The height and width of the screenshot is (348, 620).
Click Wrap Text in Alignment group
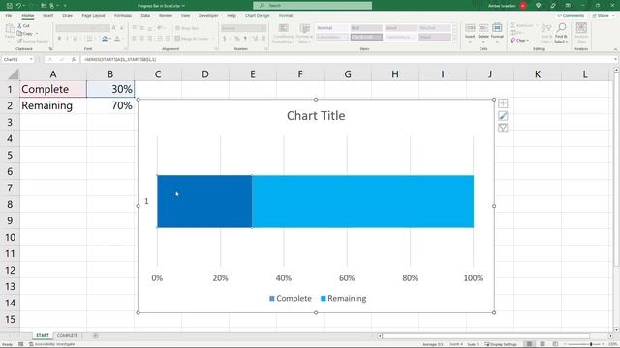[187, 28]
